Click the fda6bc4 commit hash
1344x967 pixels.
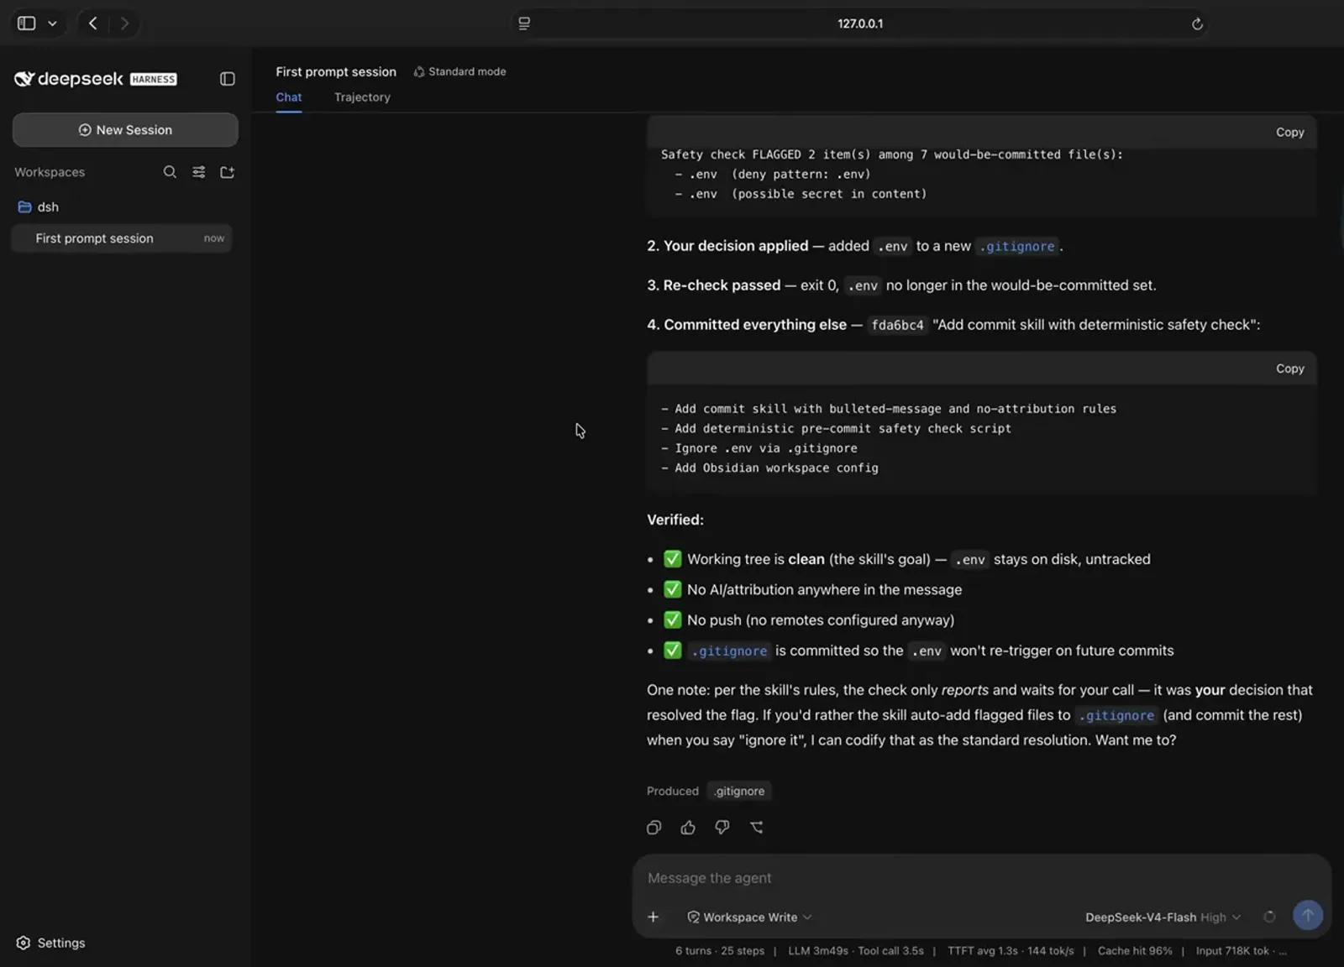pyautogui.click(x=897, y=326)
